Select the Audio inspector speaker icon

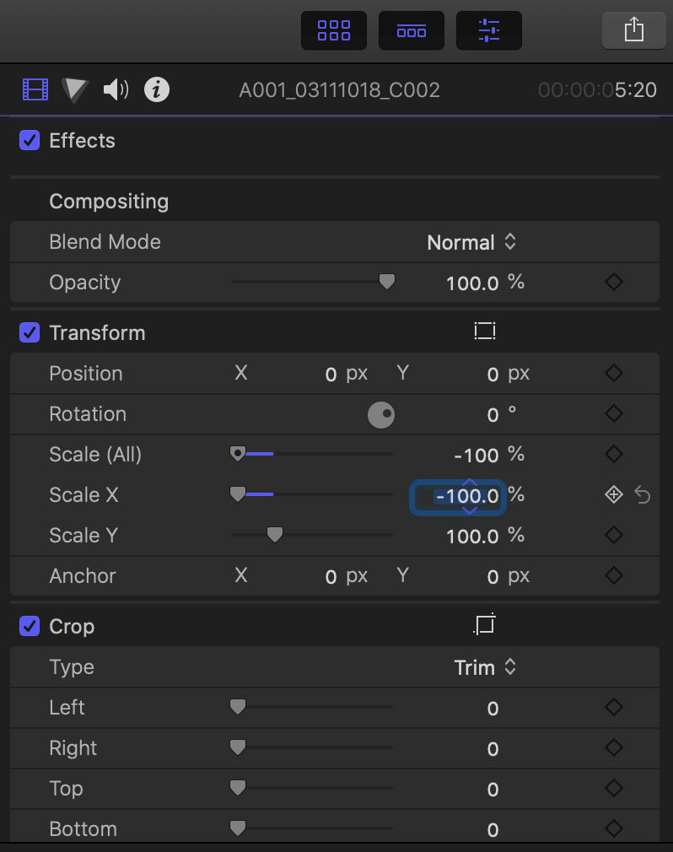point(116,89)
